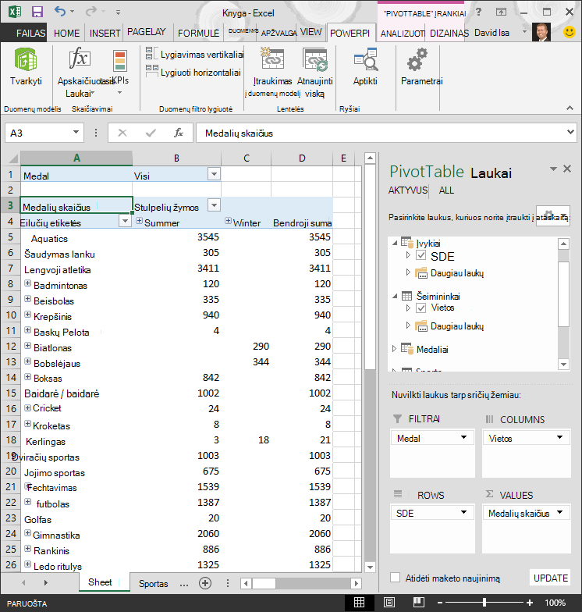The width and height of the screenshot is (582, 612).
Task: Collapse the ribbon with up chevron
Action: (x=570, y=108)
